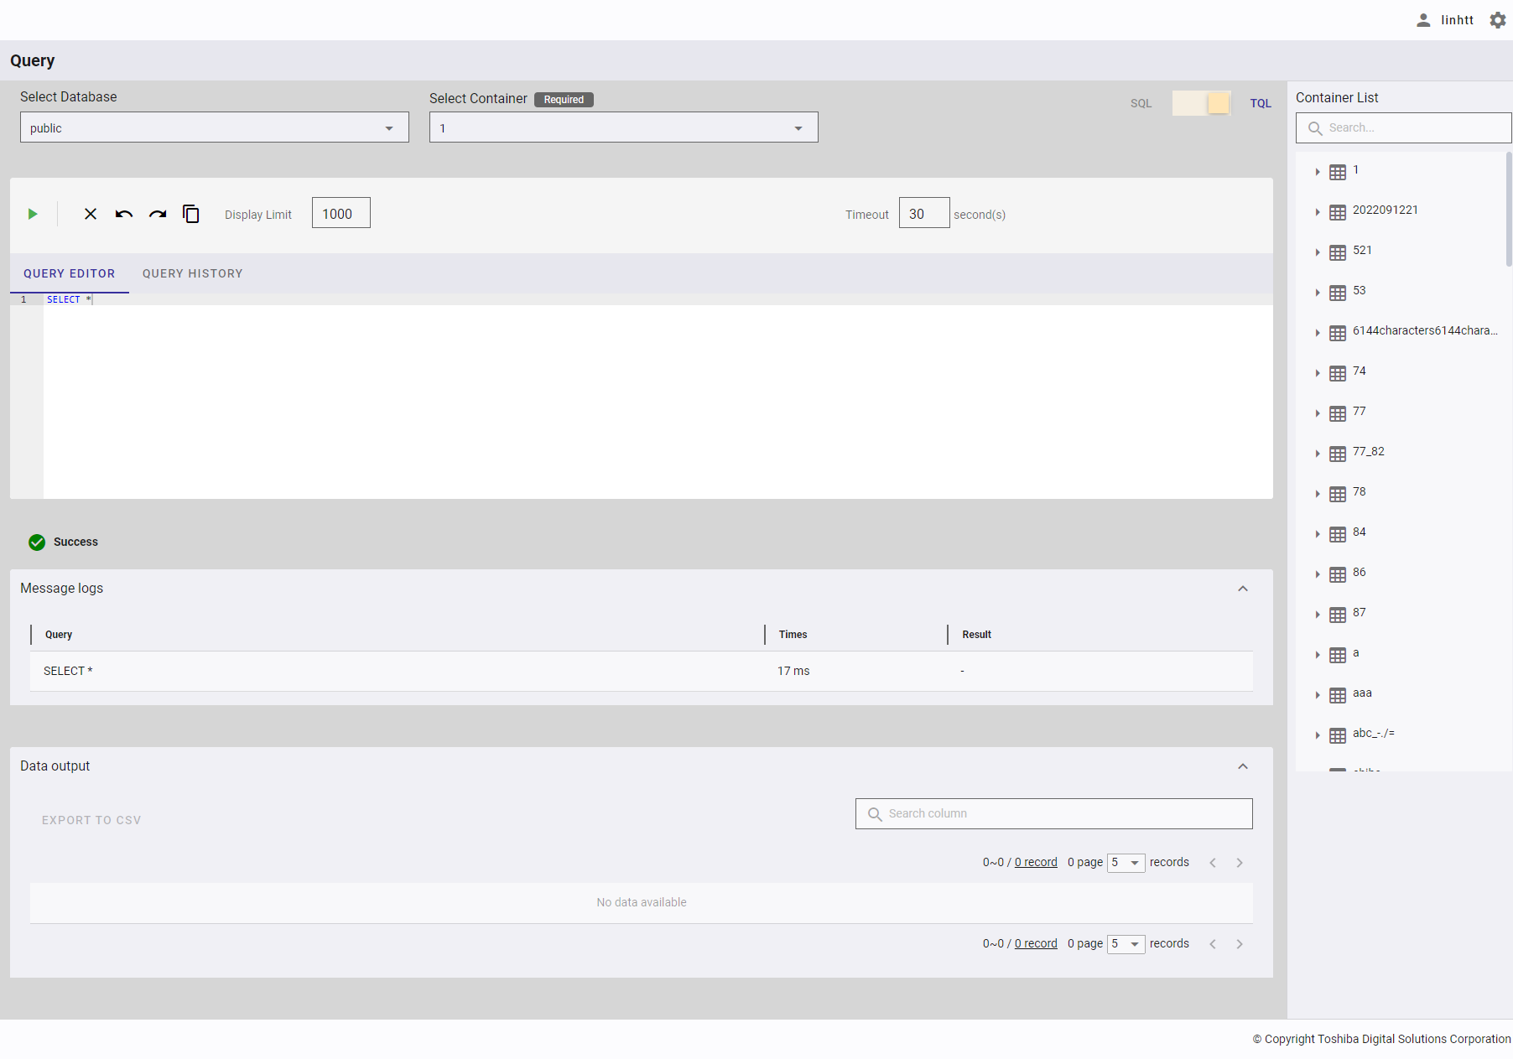1513x1059 pixels.
Task: Clear the query with the X icon
Action: pyautogui.click(x=91, y=215)
